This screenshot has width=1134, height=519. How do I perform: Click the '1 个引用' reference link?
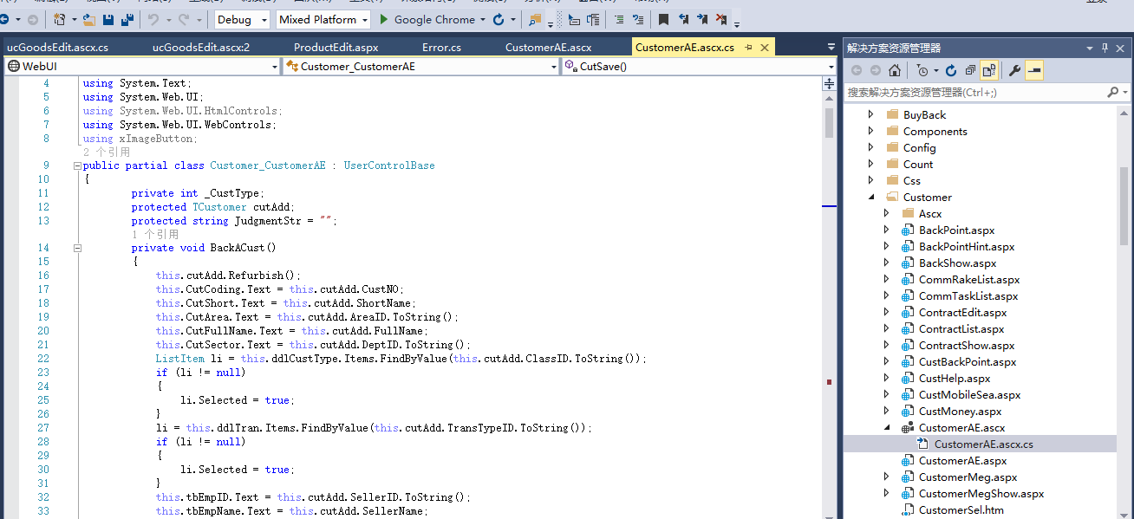point(155,234)
